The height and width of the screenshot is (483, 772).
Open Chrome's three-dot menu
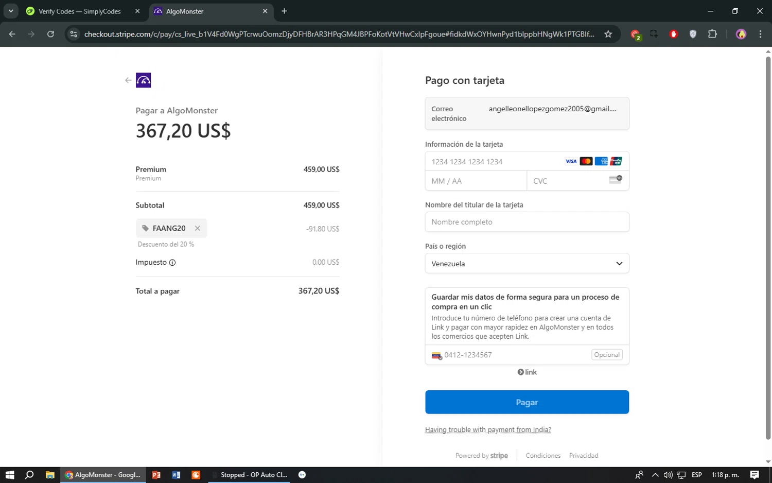(x=760, y=34)
